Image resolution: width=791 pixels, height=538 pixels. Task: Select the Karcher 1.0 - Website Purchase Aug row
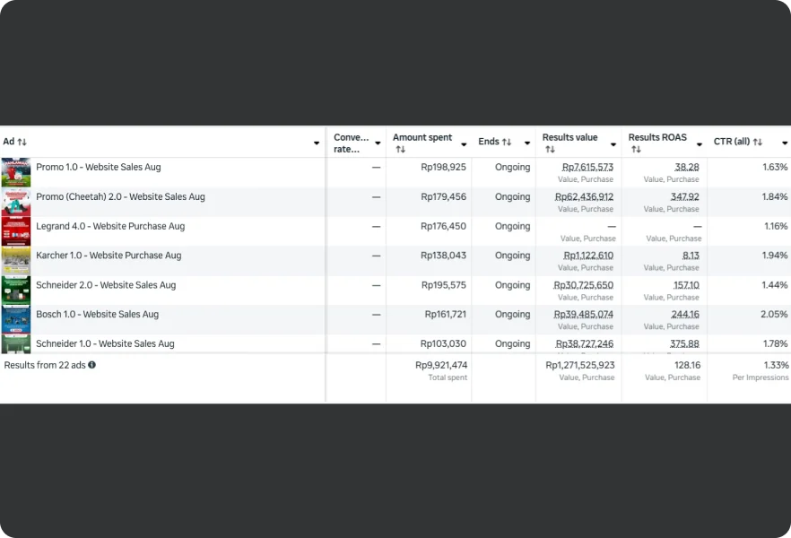(109, 256)
